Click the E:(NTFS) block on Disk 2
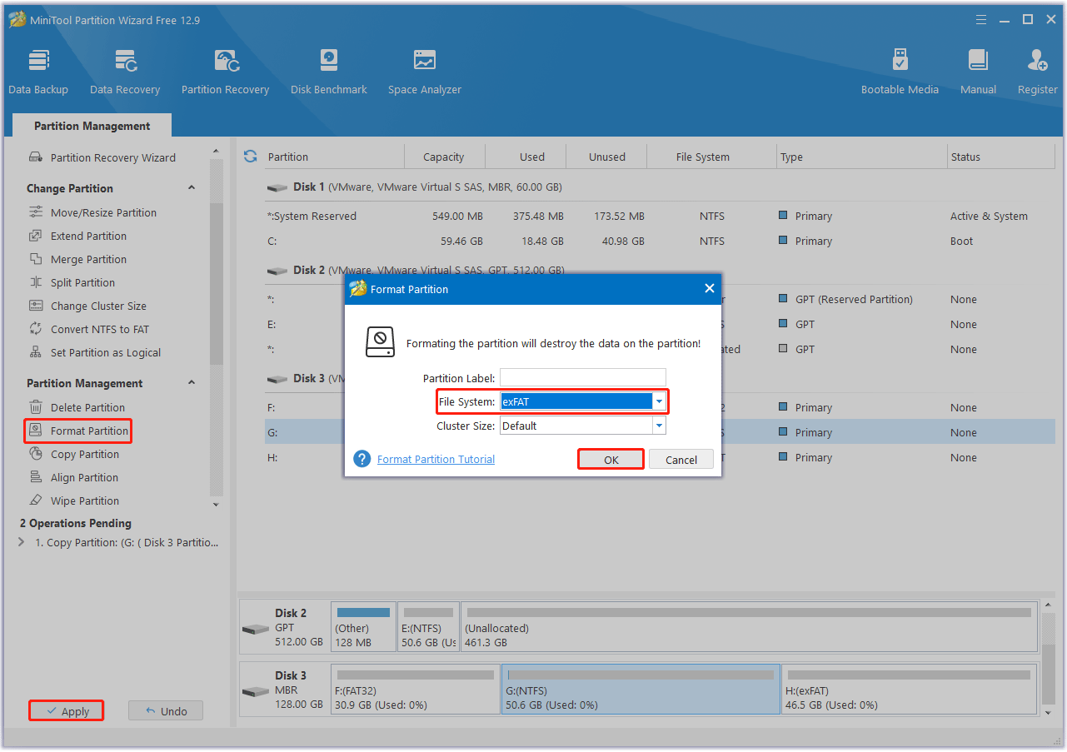The height and width of the screenshot is (752, 1067). coord(427,627)
